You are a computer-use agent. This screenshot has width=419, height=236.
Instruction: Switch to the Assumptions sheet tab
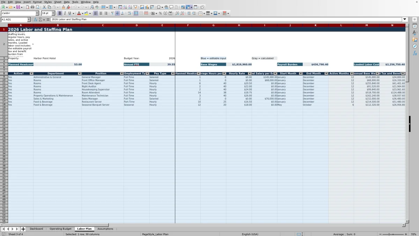click(105, 229)
